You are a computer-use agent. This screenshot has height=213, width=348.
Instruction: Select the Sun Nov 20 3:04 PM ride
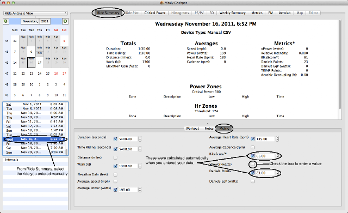click(x=34, y=153)
